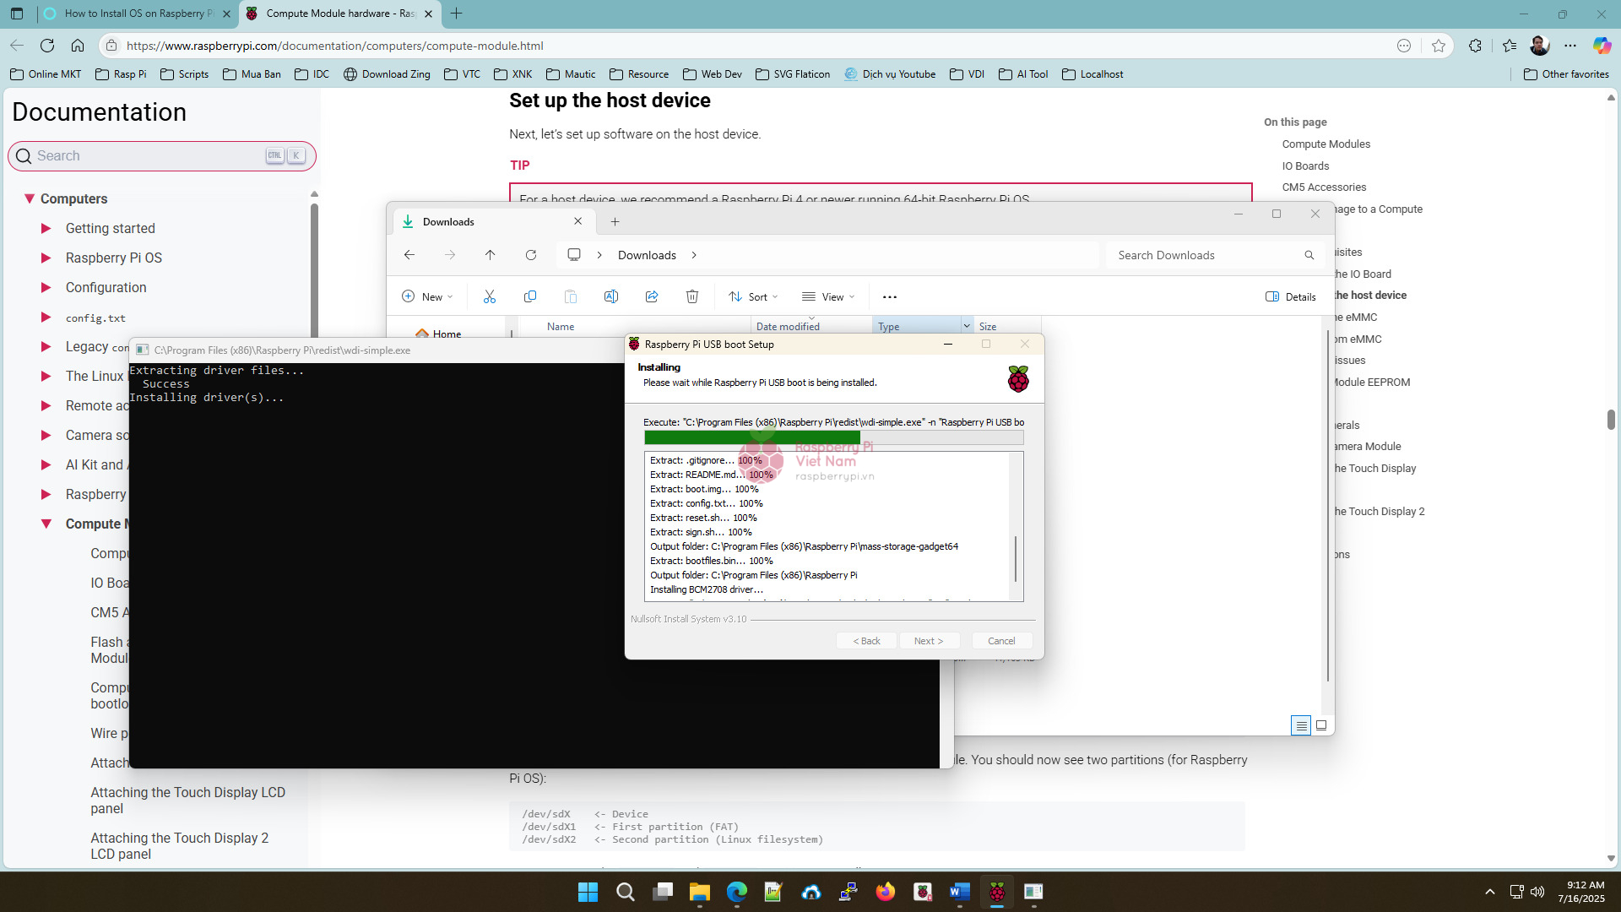The image size is (1621, 912).
Task: Open the Sort dropdown menu
Action: pos(753,296)
